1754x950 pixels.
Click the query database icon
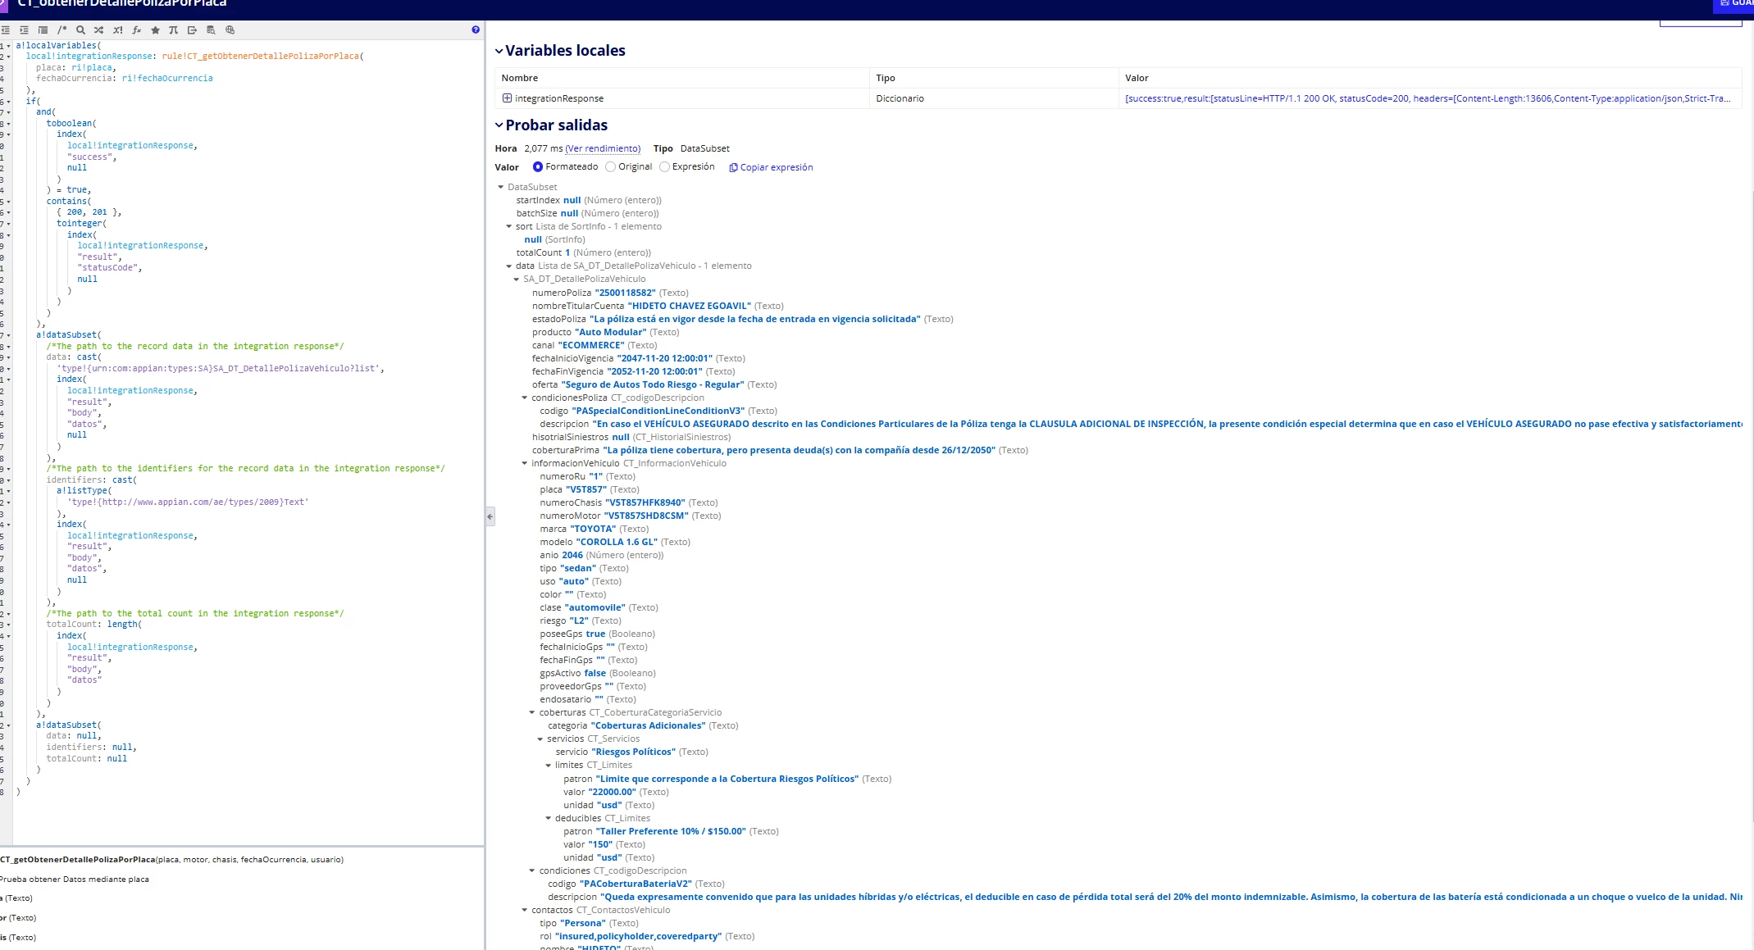click(211, 30)
